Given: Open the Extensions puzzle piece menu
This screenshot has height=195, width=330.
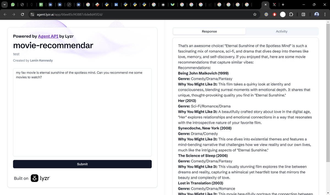Looking at the screenshot, I should point(291,14).
